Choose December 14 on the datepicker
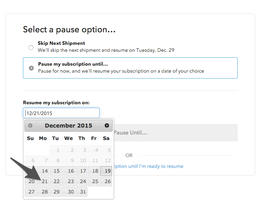This screenshot has height=213, width=261. coord(43,171)
